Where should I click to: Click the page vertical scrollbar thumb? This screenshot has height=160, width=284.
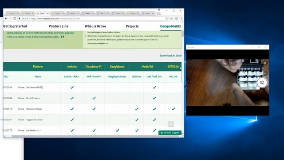pyautogui.click(x=182, y=34)
